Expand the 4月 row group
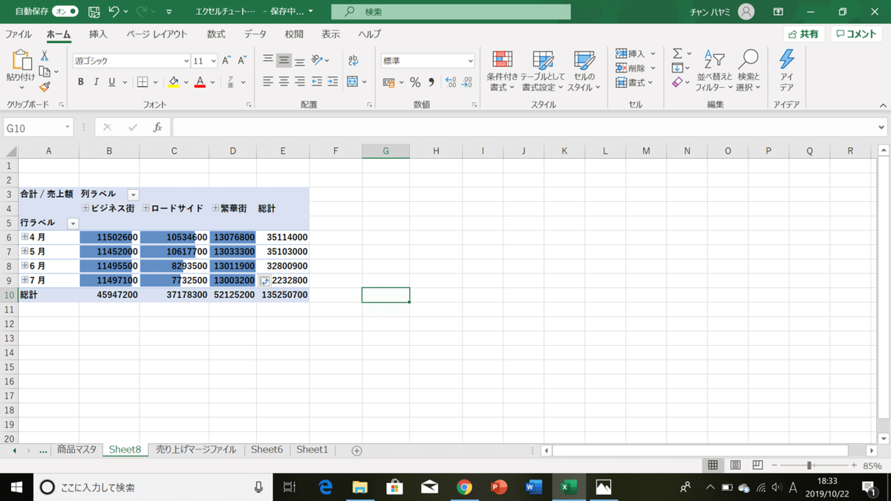This screenshot has height=501, width=891. coord(25,237)
